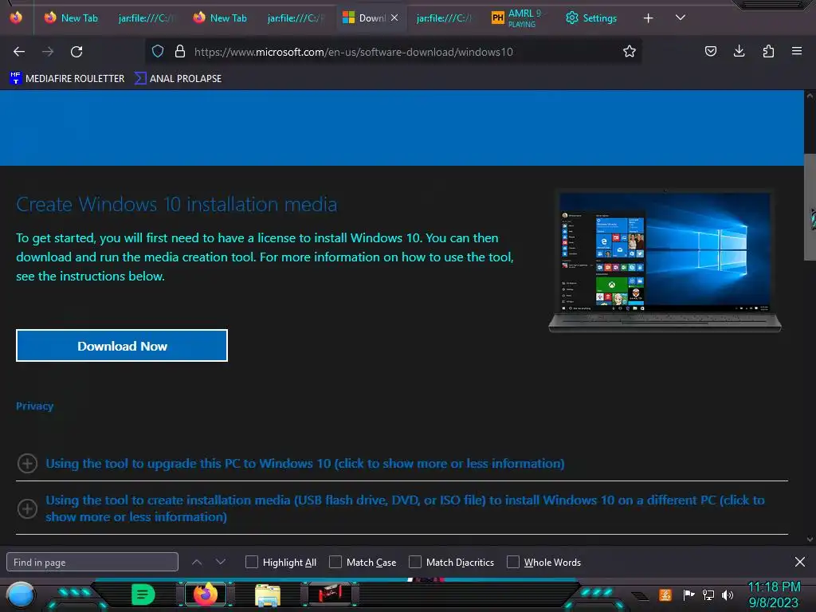Go back to the previous page
Screen dimensions: 816x612
(x=19, y=52)
